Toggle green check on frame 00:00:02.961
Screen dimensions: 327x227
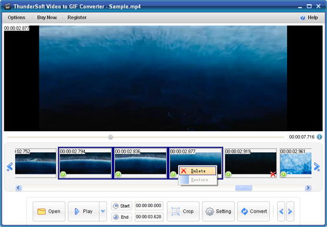click(x=283, y=174)
